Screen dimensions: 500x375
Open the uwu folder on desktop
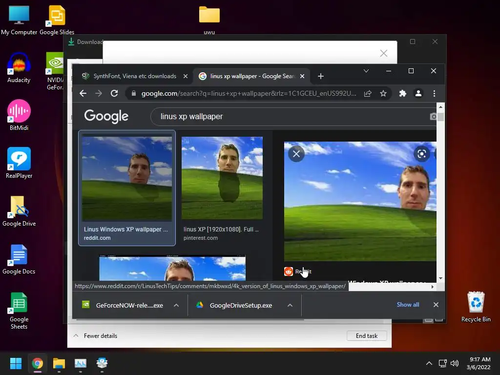pos(209,20)
